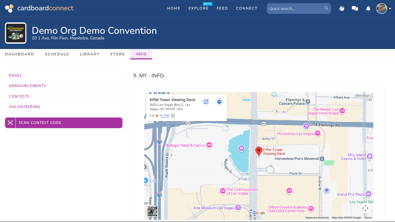
Task: Switch to the DASHBOARD tab
Action: point(19,54)
